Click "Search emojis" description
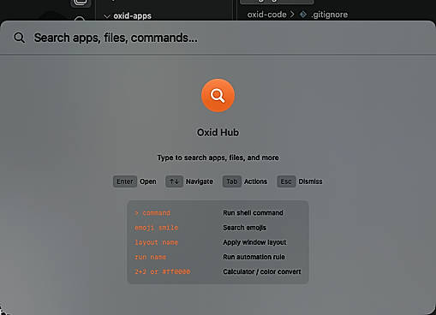 [244, 228]
